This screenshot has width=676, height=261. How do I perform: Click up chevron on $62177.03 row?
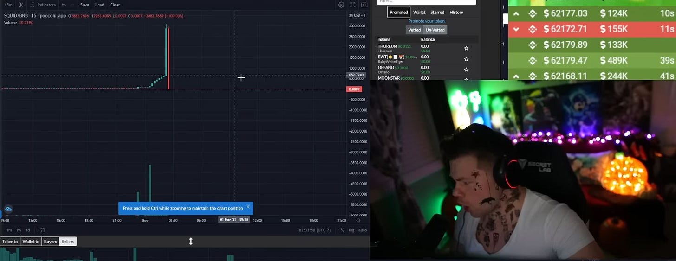click(x=516, y=13)
